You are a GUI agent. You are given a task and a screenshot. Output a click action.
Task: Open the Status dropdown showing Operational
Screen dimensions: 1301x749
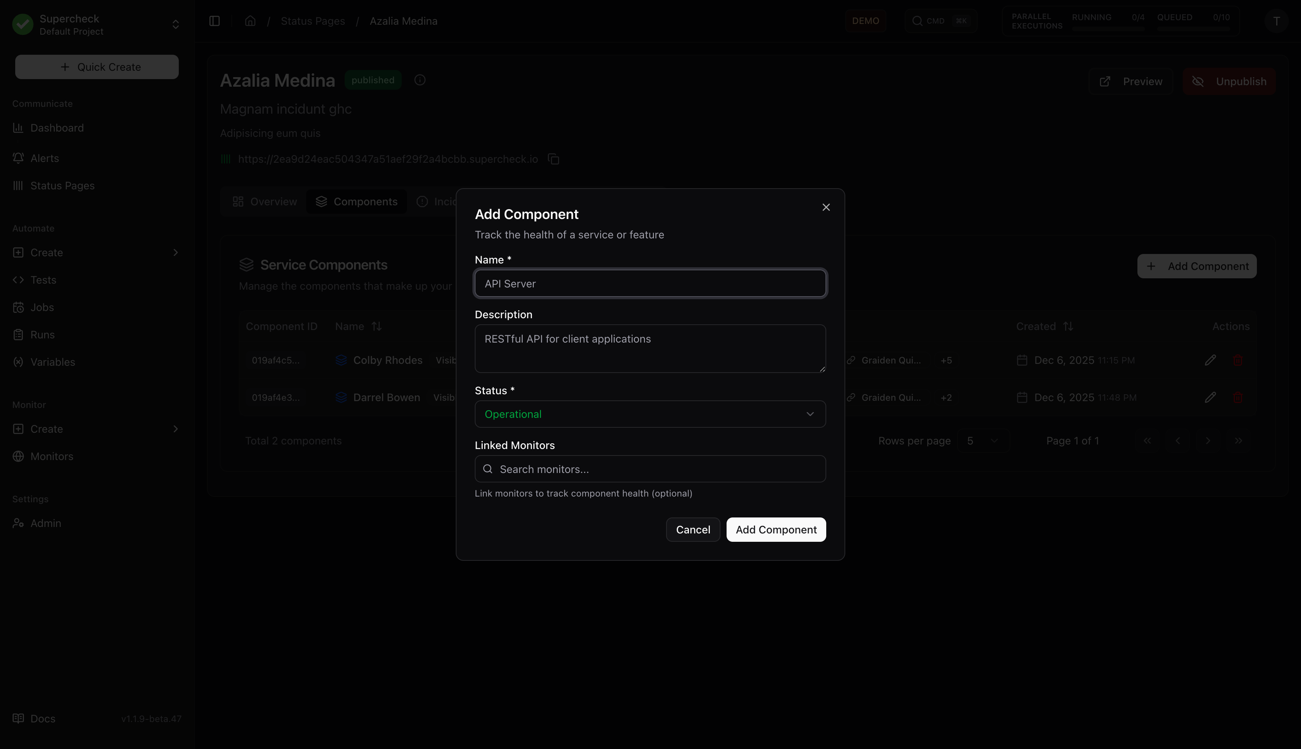649,414
